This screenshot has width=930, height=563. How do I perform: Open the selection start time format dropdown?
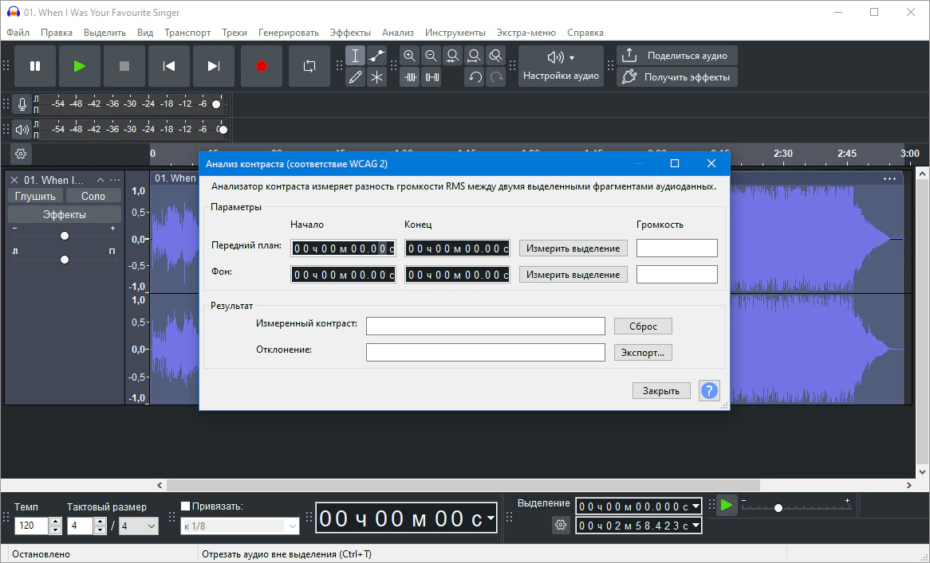point(696,506)
